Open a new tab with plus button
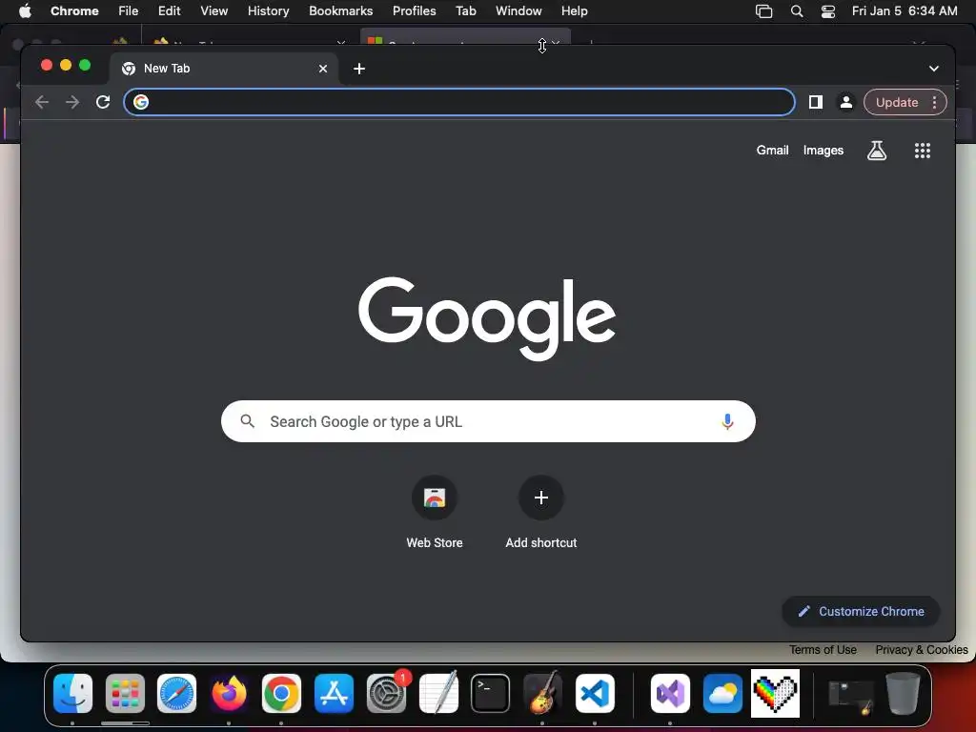 (359, 69)
